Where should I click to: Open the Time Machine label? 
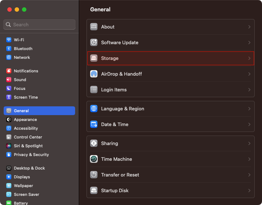pyautogui.click(x=117, y=159)
